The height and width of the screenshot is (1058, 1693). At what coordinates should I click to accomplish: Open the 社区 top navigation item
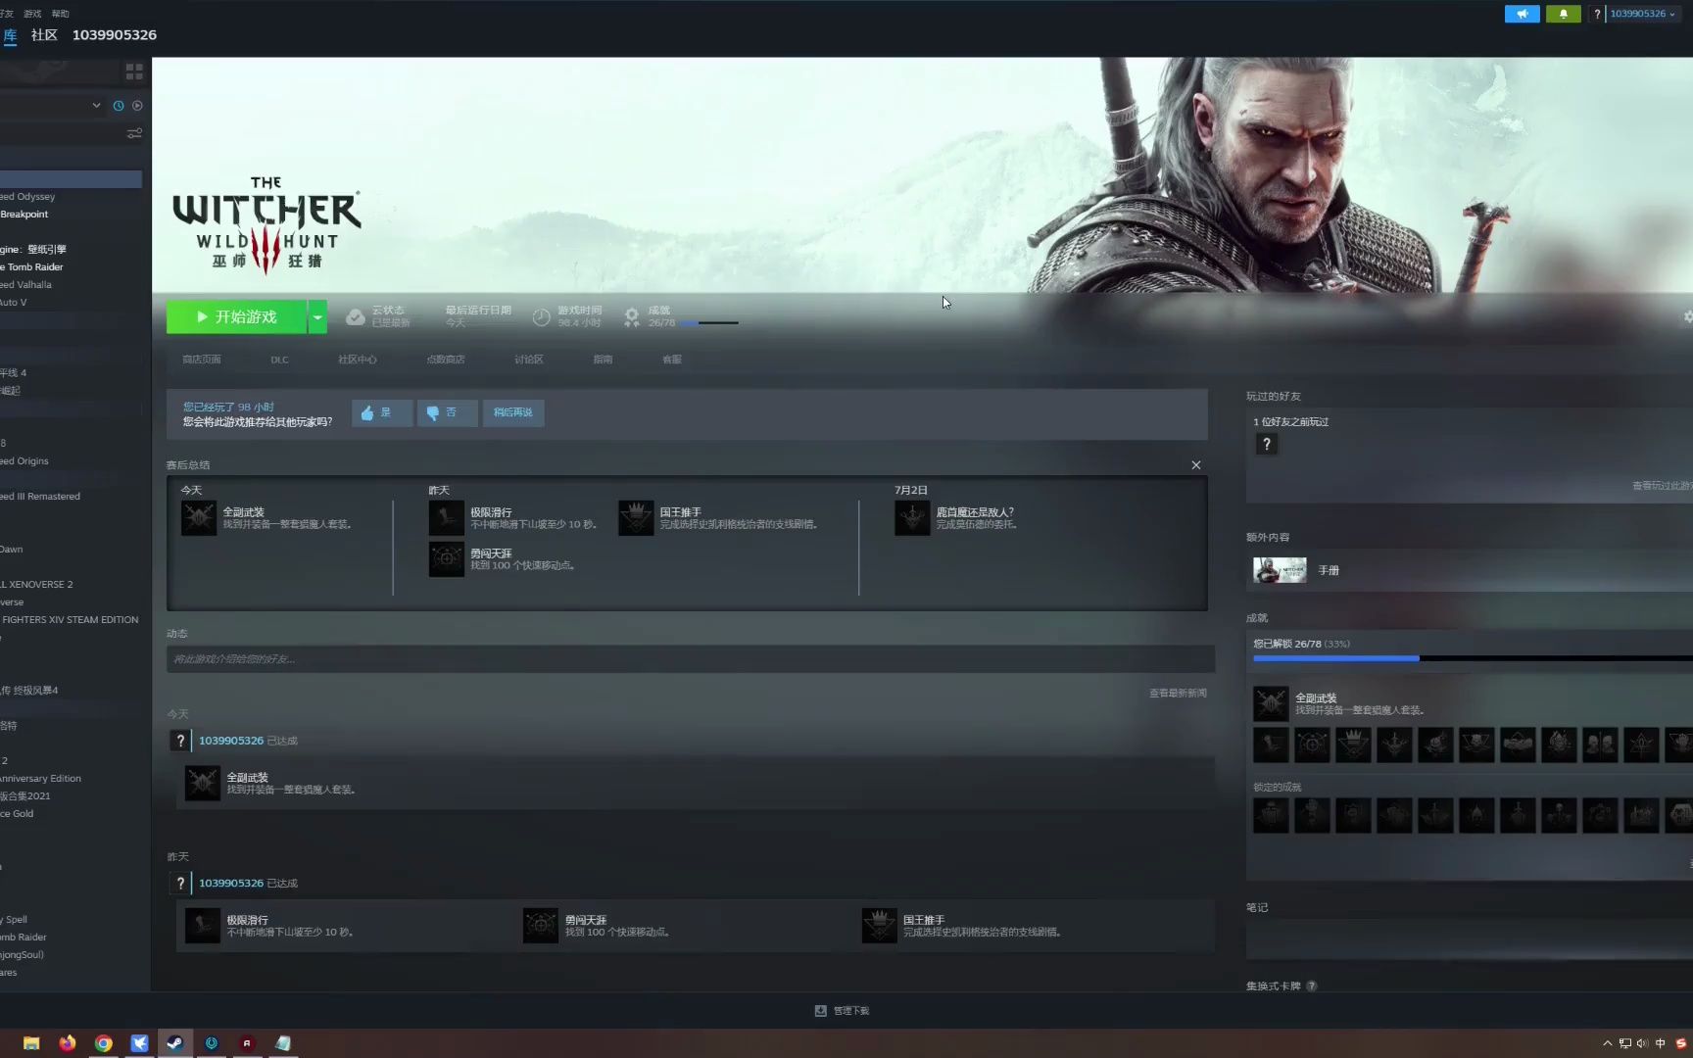point(44,35)
